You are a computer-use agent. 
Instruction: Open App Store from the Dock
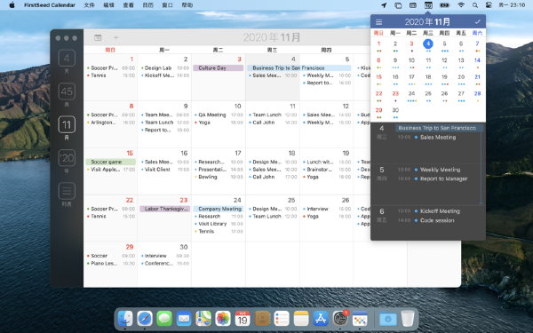(x=321, y=319)
